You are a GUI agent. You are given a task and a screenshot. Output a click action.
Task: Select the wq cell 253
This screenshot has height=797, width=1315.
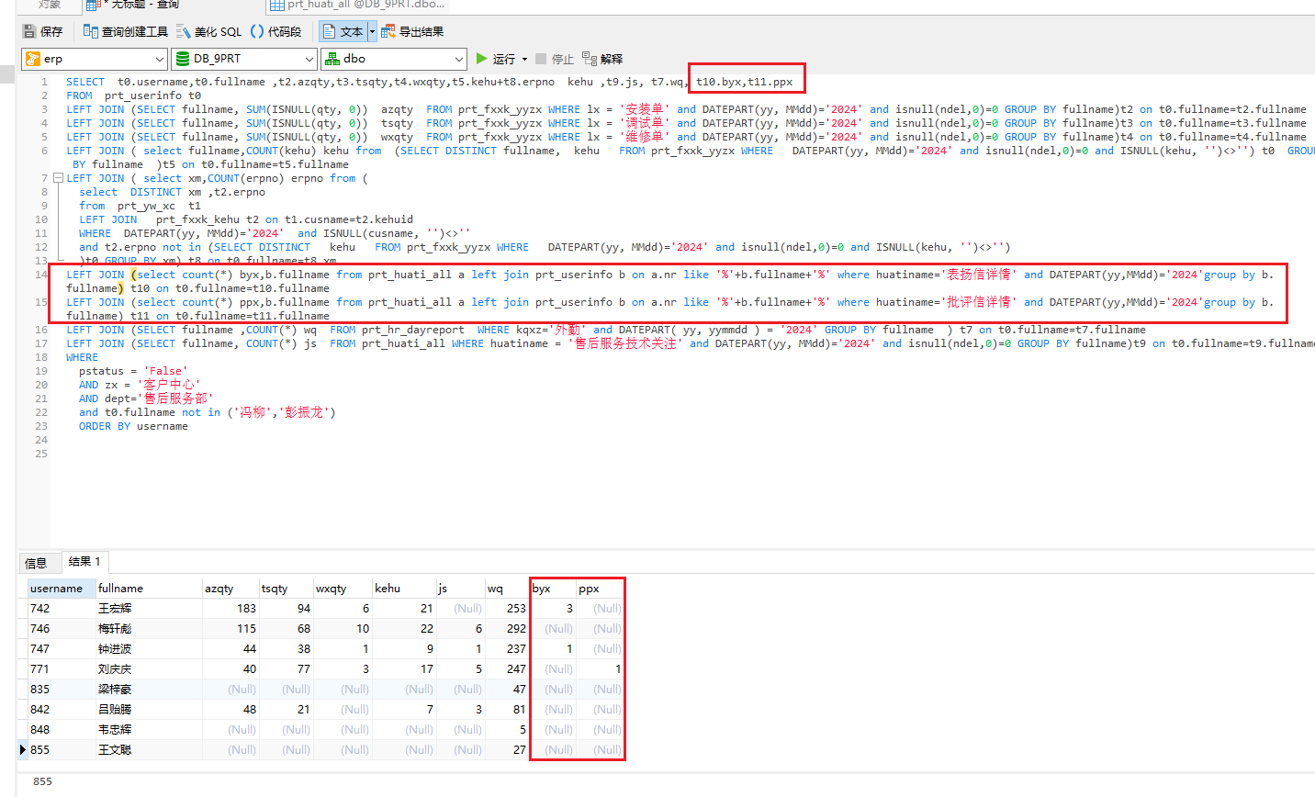[507, 609]
